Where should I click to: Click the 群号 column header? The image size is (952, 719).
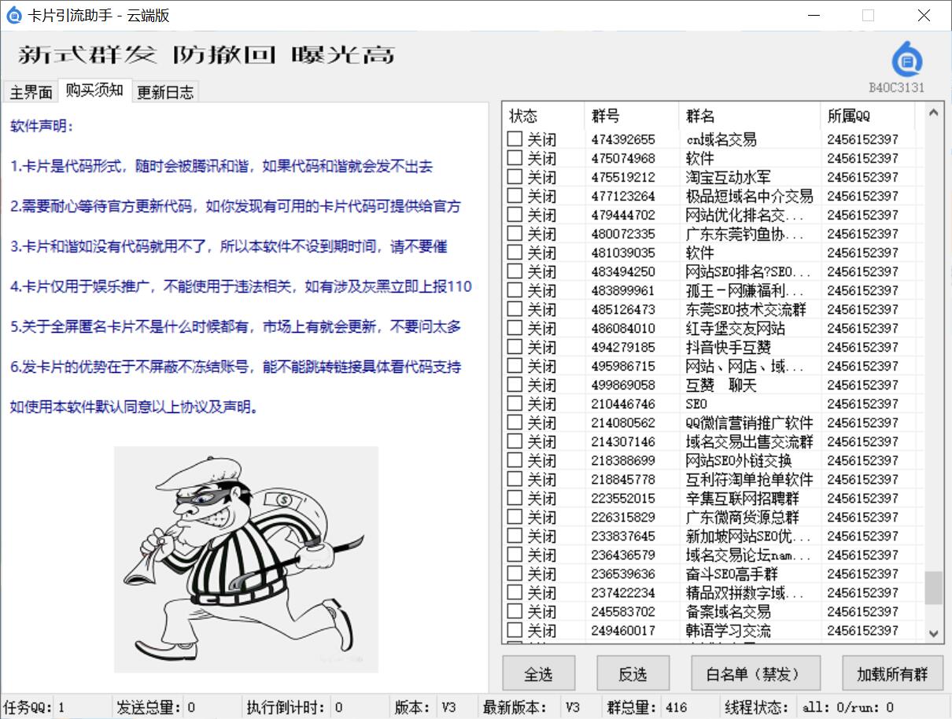632,116
